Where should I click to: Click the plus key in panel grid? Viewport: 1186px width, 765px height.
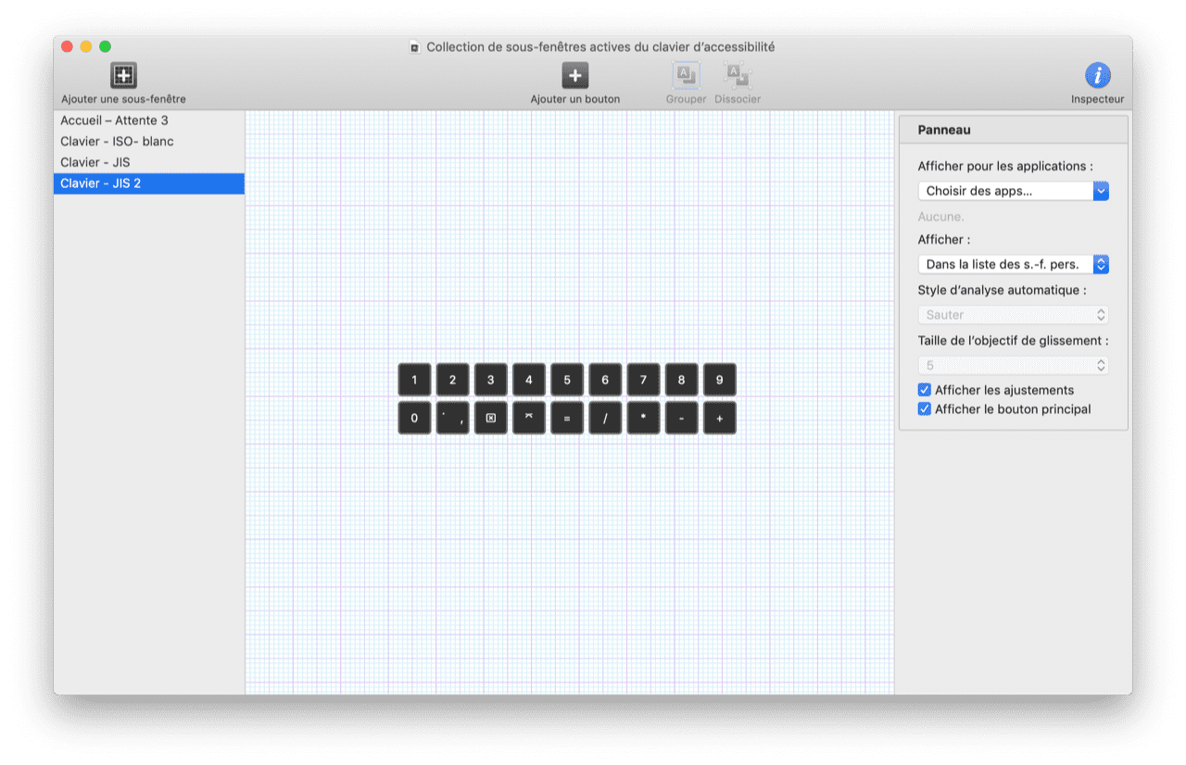[x=719, y=418]
